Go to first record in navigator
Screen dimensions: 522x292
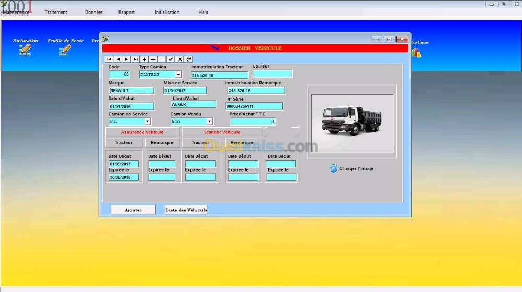click(x=109, y=59)
